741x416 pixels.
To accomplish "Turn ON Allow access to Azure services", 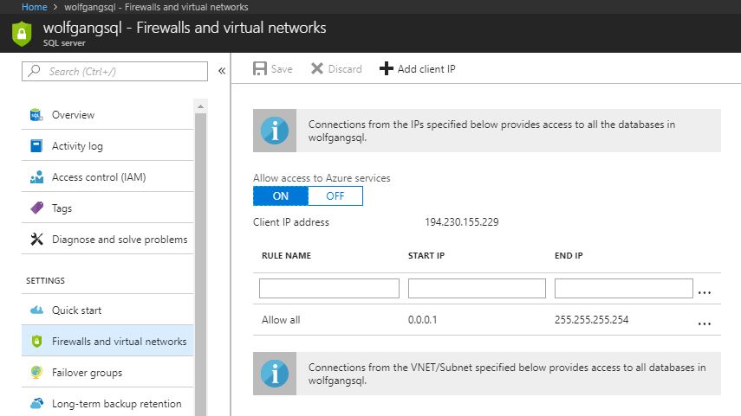I will point(281,195).
